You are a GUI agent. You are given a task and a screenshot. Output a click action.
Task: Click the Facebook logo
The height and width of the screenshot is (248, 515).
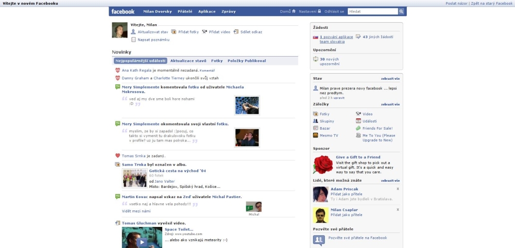coord(123,11)
